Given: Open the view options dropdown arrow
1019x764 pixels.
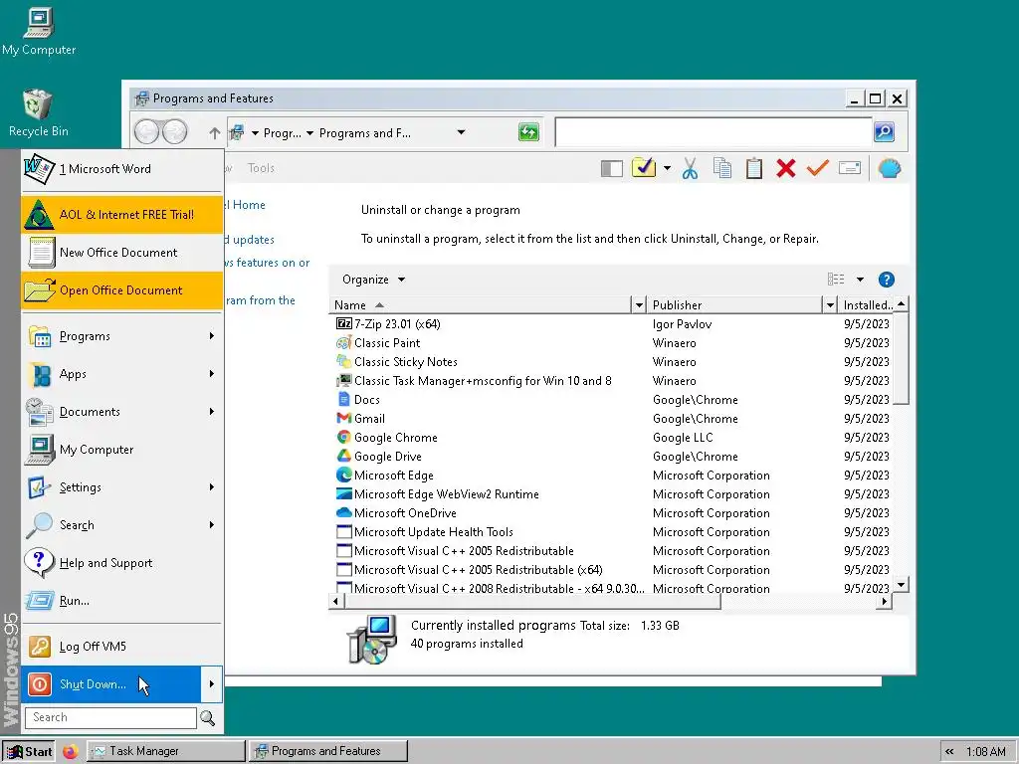Looking at the screenshot, I should (x=860, y=280).
